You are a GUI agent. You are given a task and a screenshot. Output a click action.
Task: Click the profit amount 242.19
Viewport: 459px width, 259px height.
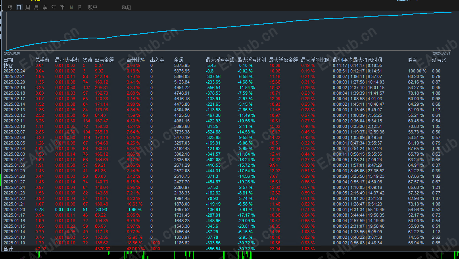click(102, 76)
